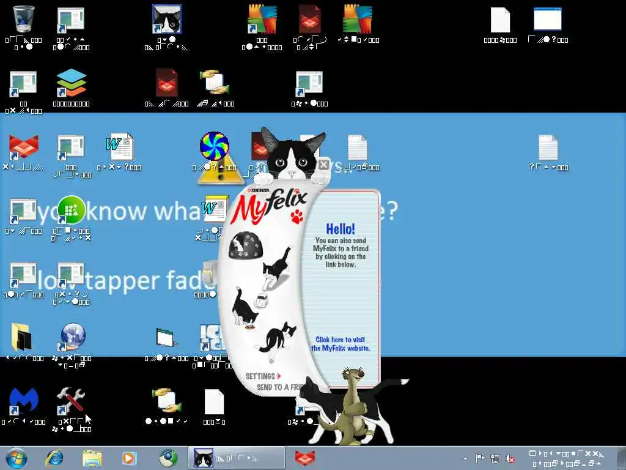Select the AVG icon without shortcut arrow
Screen dimensions: 626x470
[x=357, y=19]
